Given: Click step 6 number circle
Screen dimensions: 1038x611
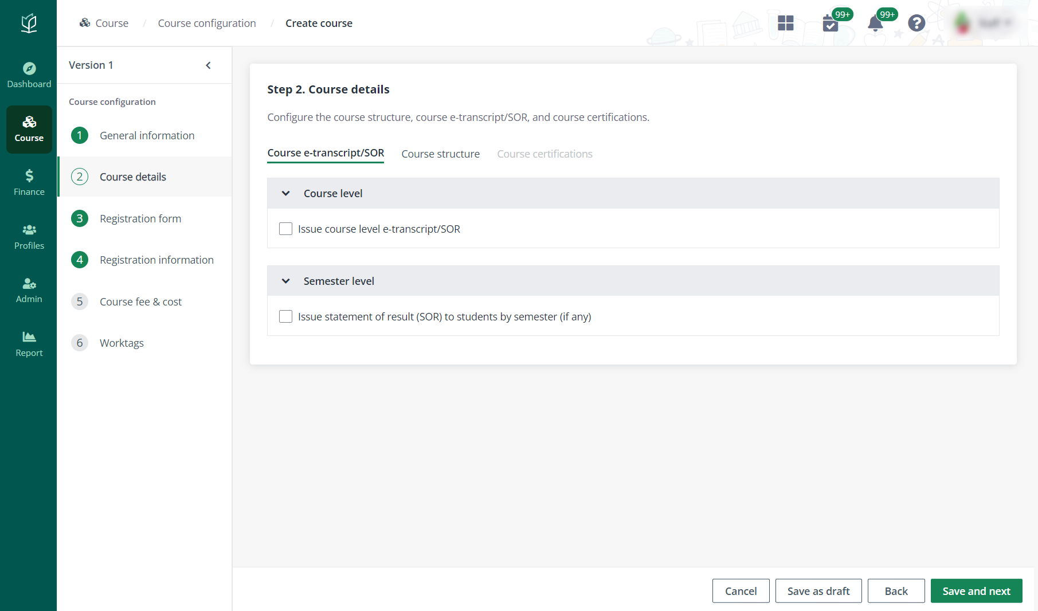Looking at the screenshot, I should (80, 343).
